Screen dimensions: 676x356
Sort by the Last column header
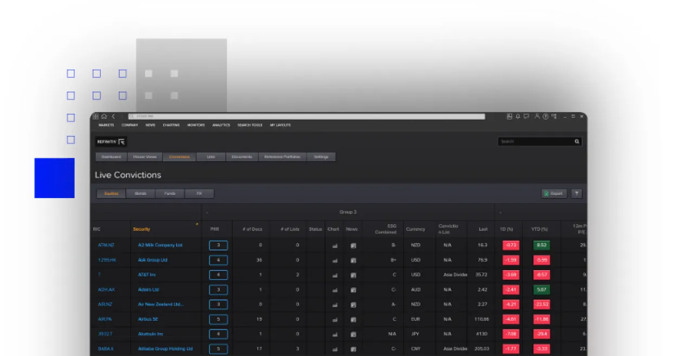pos(483,229)
